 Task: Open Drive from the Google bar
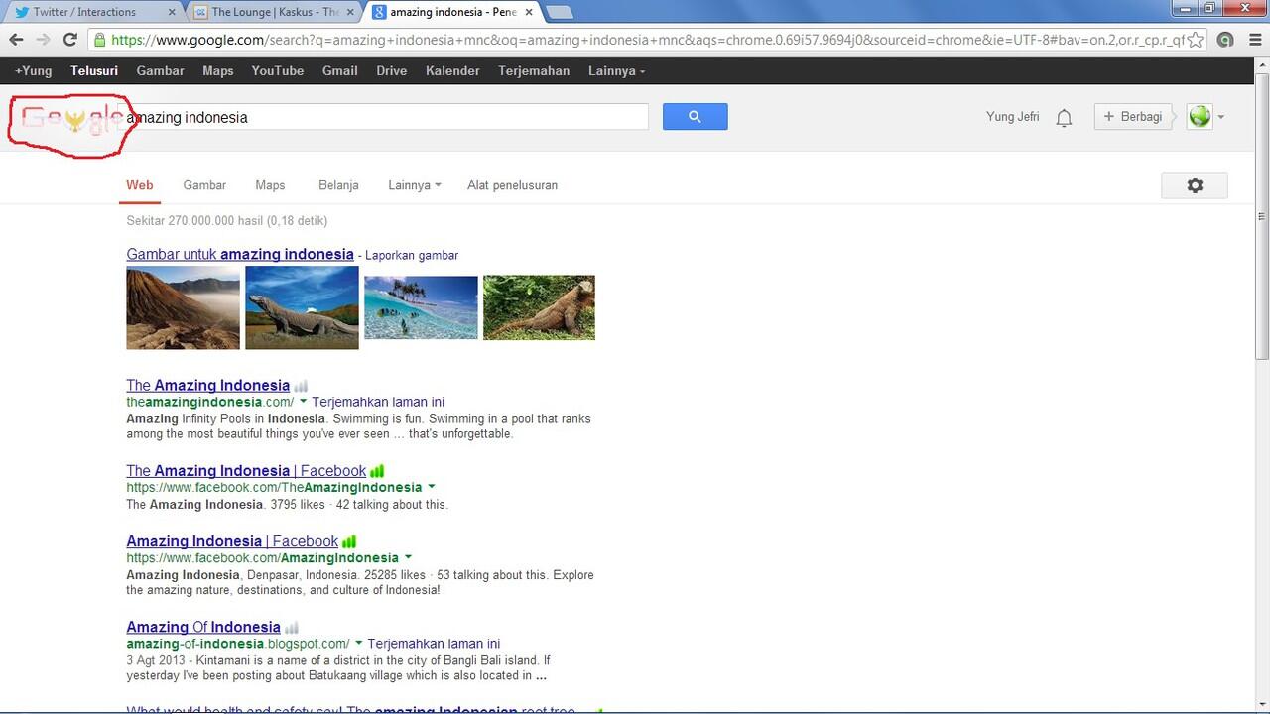(x=392, y=71)
